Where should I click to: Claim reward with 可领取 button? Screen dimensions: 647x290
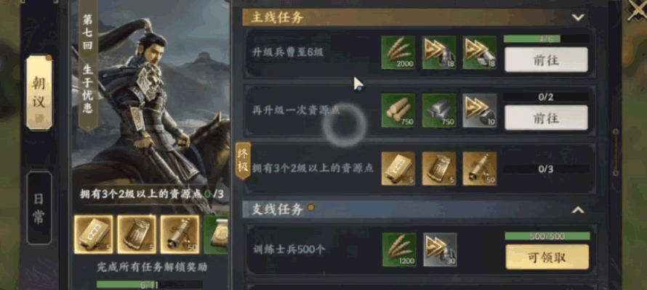click(547, 257)
